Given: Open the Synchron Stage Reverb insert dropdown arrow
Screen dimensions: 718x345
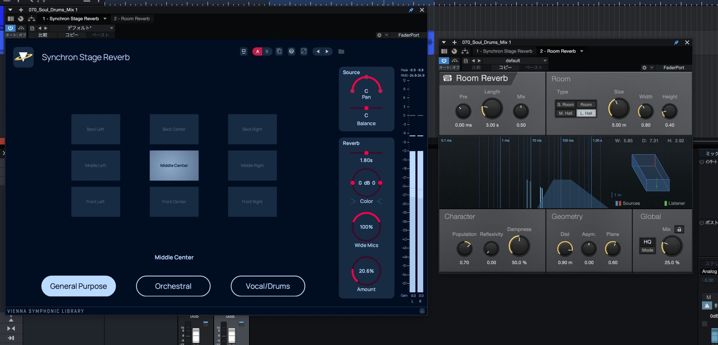Looking at the screenshot, I should click(x=105, y=19).
